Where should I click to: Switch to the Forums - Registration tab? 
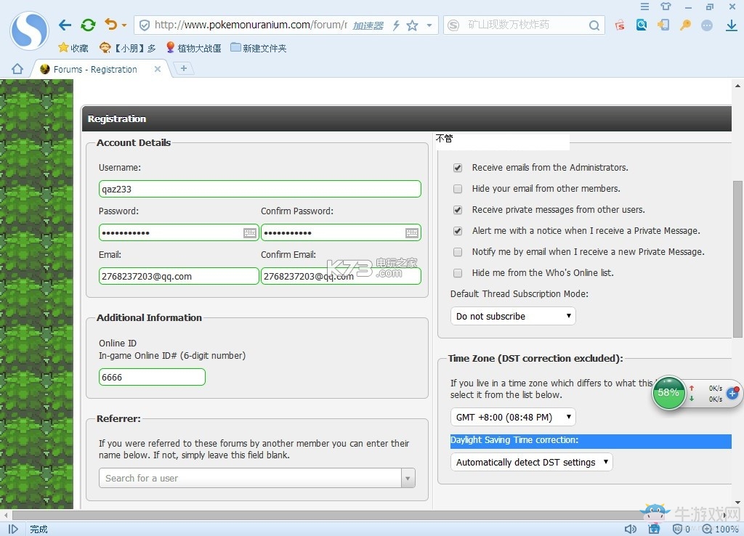[x=95, y=69]
